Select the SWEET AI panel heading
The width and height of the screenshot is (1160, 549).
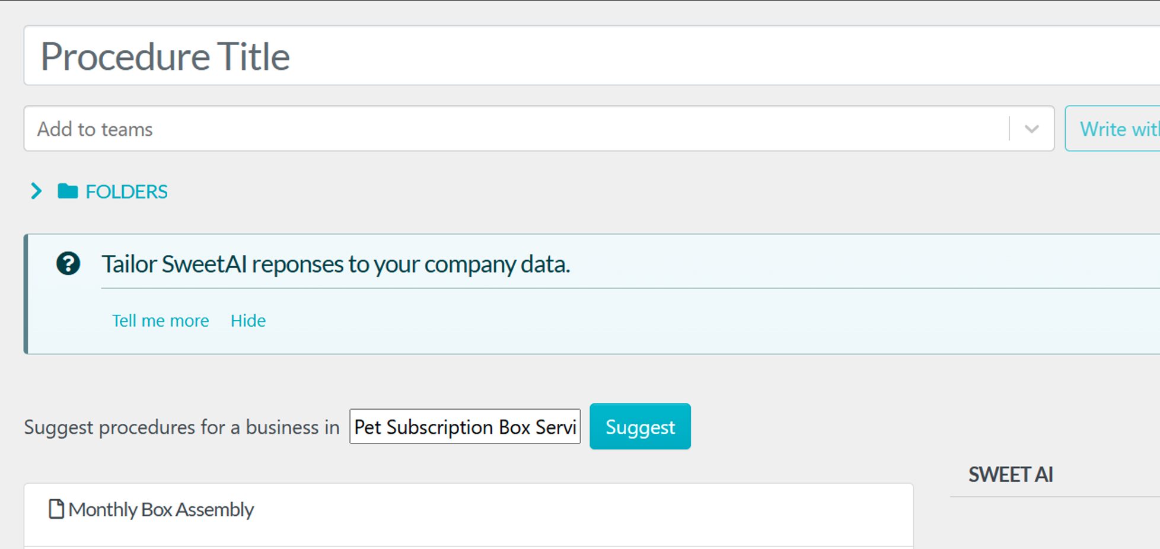(1011, 474)
